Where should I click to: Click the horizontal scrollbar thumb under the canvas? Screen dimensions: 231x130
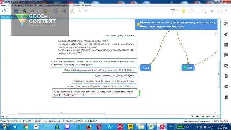[61, 113]
